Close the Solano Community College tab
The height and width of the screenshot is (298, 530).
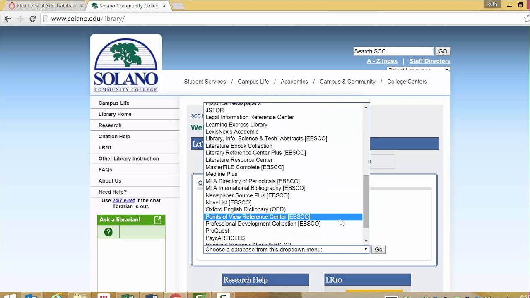point(164,6)
